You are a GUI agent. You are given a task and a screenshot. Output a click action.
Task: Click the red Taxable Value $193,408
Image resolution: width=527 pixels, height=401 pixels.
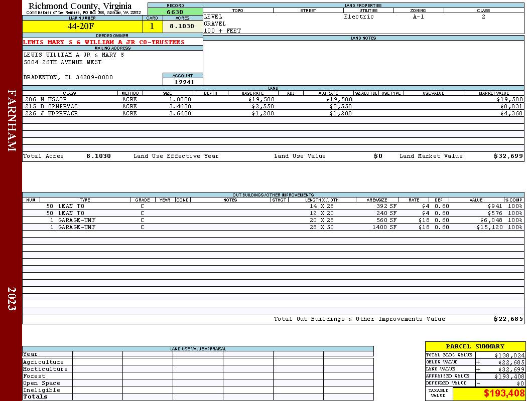(504, 393)
